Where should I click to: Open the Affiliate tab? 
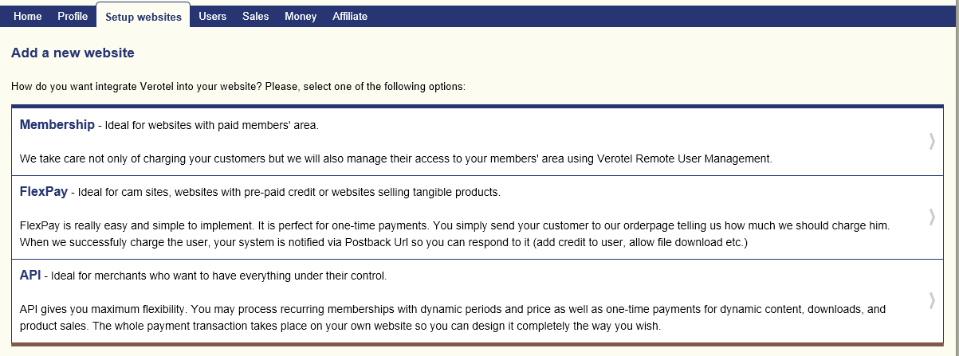click(350, 16)
